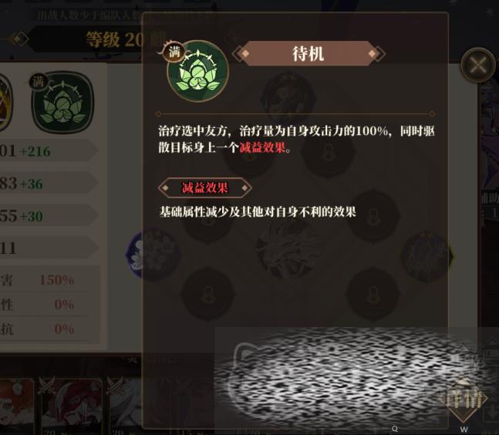Select the gold-bordered node right of the dragon
This screenshot has width=499, height=435.
click(x=427, y=256)
